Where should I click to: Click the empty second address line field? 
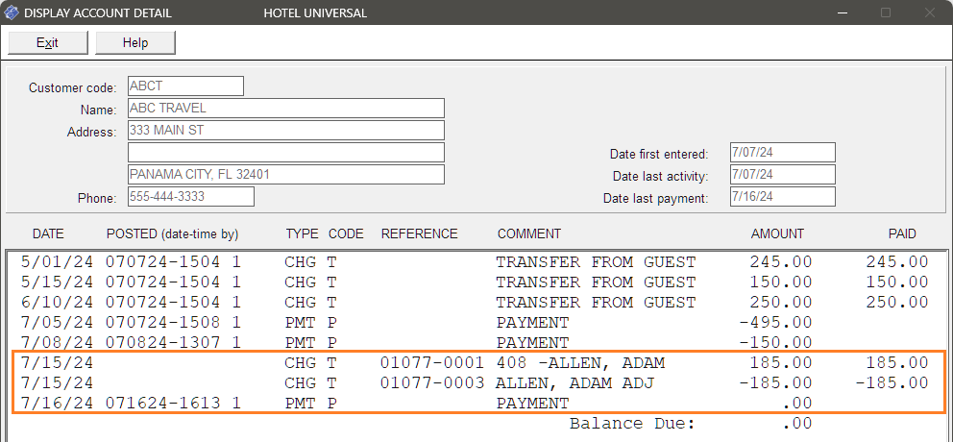point(285,152)
